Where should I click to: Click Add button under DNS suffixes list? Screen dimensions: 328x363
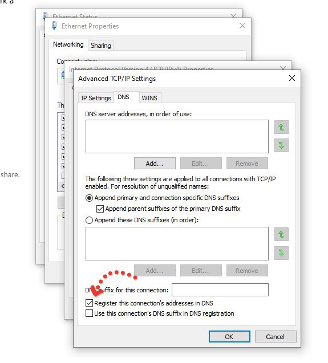[x=155, y=271]
